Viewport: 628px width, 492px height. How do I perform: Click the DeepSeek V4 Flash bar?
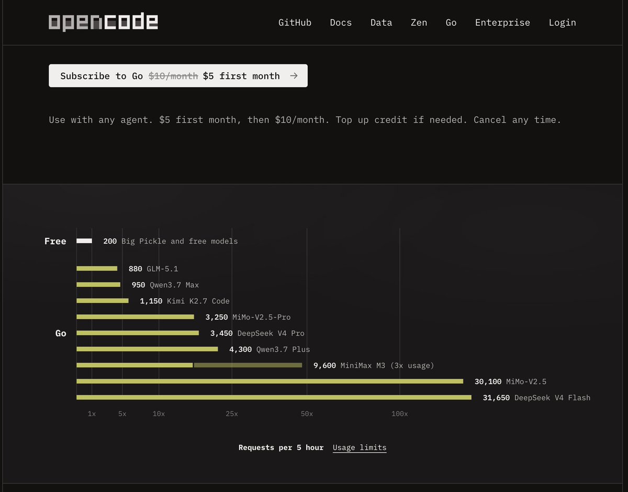pyautogui.click(x=274, y=398)
